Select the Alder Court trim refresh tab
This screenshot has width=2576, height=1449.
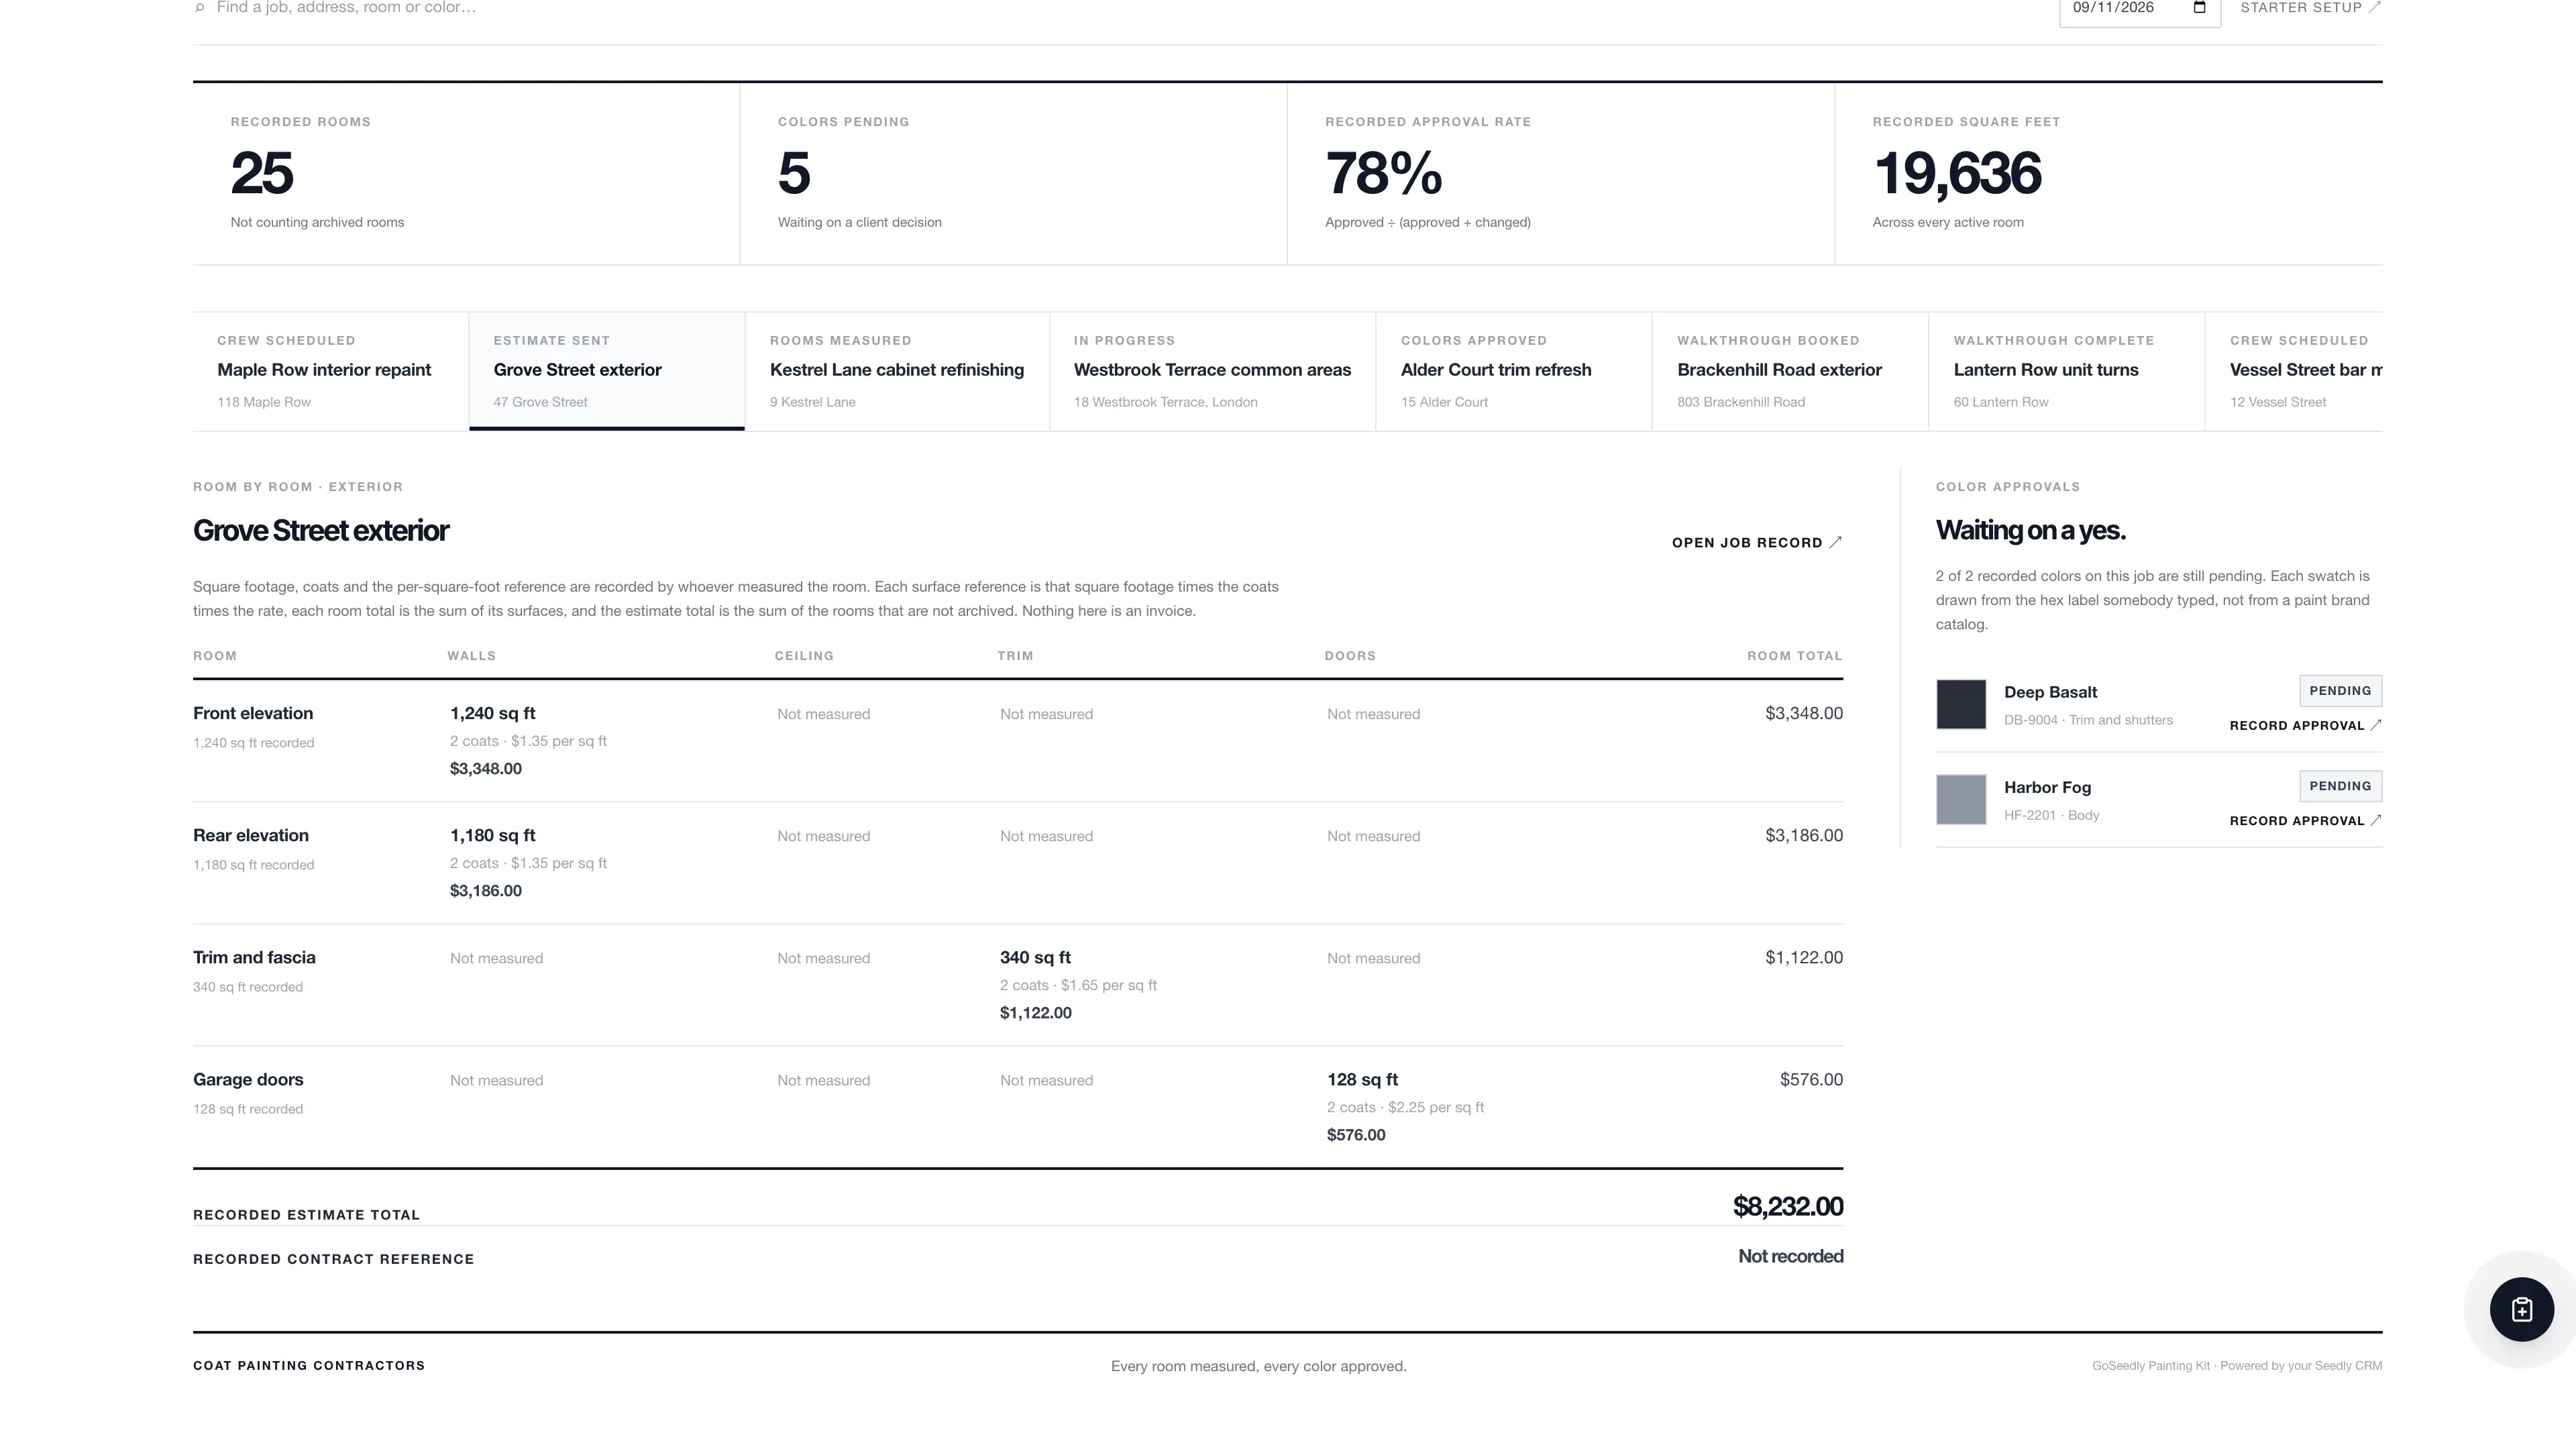point(1513,371)
